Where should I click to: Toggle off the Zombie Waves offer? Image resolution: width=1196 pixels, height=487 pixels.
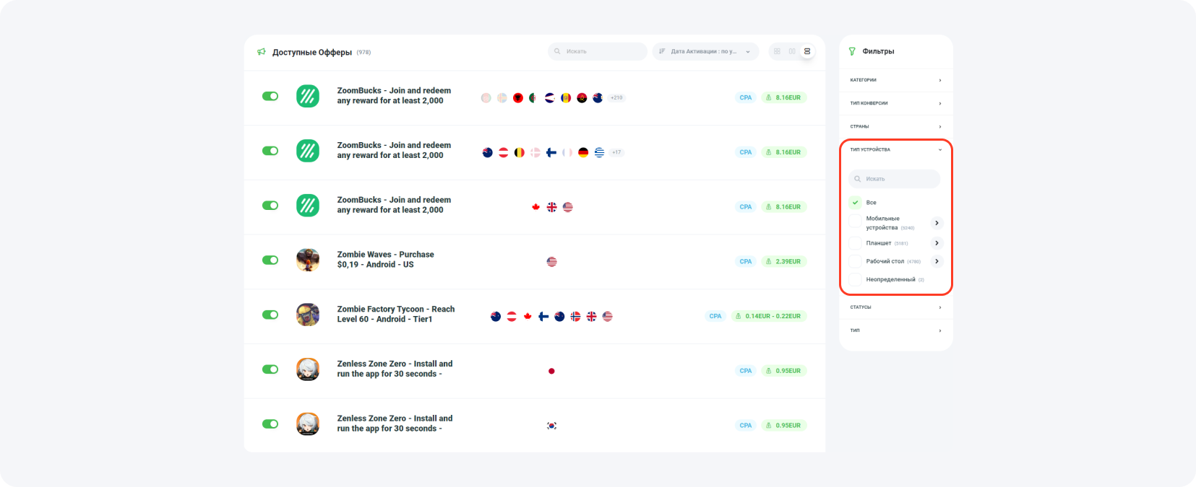[x=270, y=260]
